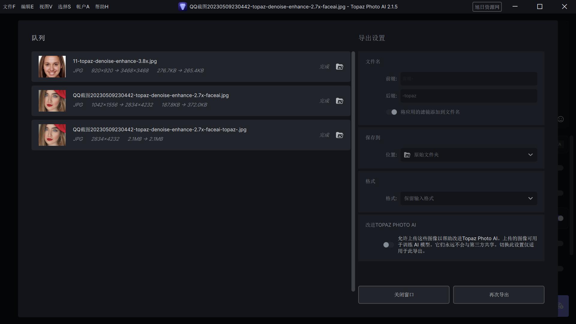This screenshot has height=324, width=576.
Task: Click the 旭日资源网 badge in the title bar
Action: 487,7
